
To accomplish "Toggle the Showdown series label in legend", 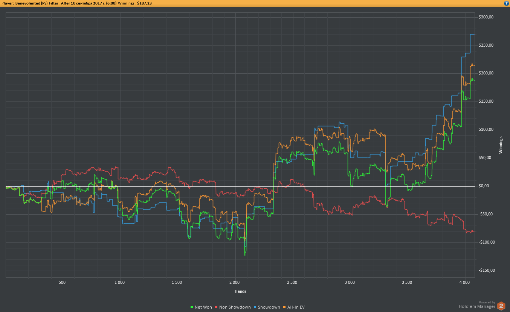I will pyautogui.click(x=269, y=307).
